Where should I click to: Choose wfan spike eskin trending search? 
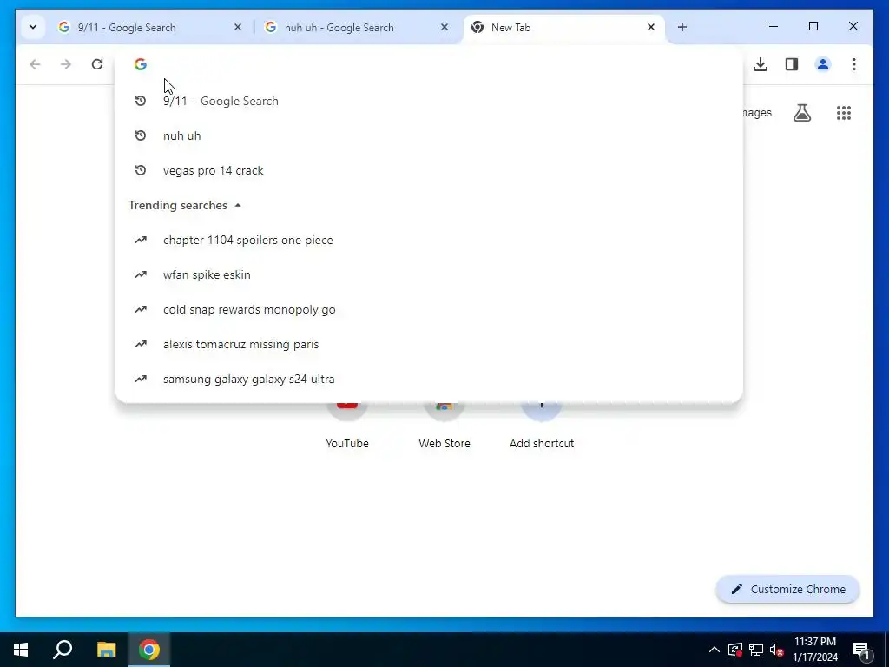[429, 274]
